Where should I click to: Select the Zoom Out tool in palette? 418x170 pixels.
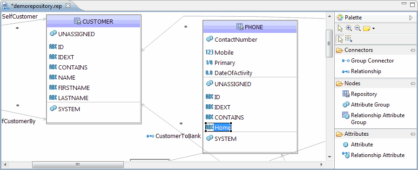[x=358, y=28]
